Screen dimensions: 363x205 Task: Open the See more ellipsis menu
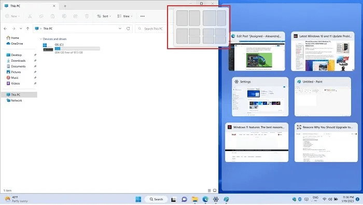click(x=143, y=16)
